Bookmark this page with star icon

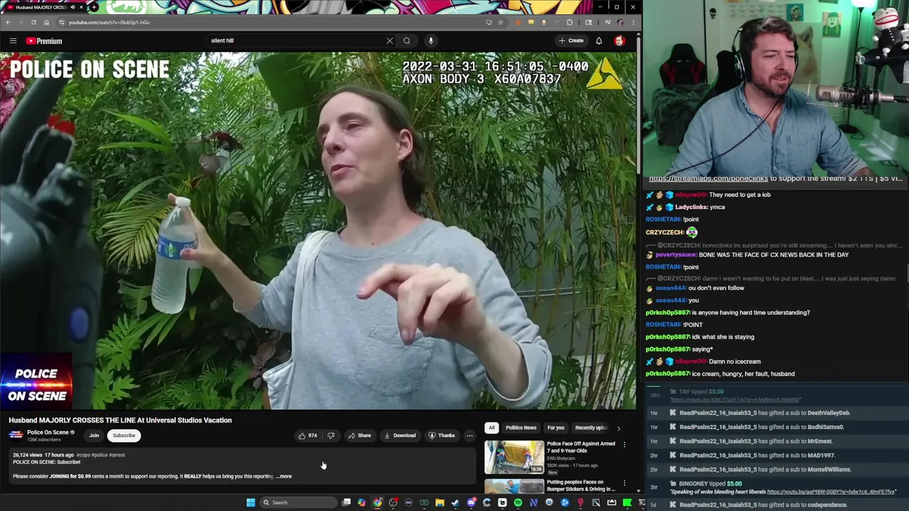pyautogui.click(x=500, y=22)
